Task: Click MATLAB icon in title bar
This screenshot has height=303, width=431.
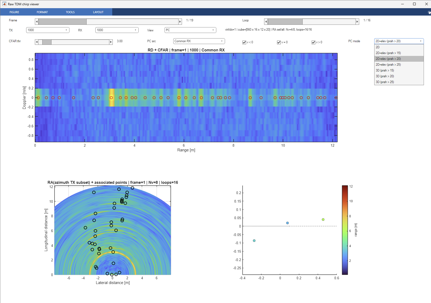Action: [x=4, y=4]
